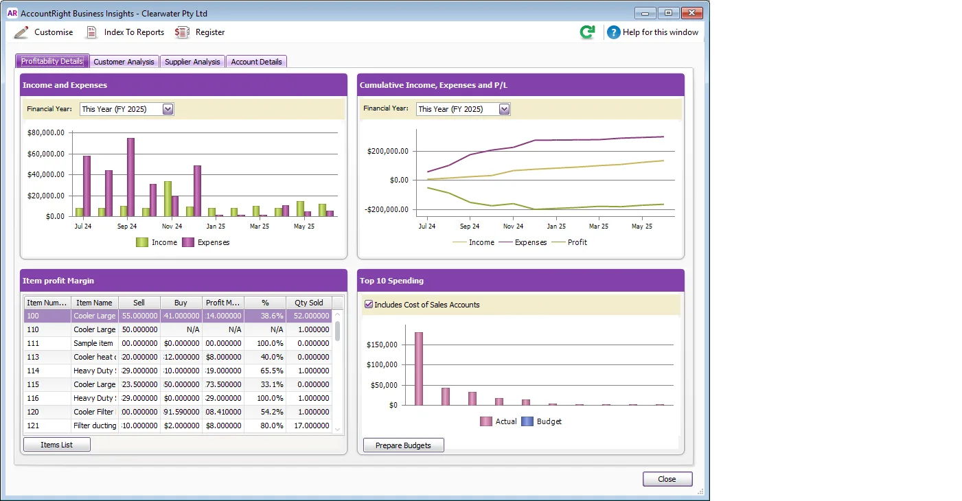962x501 pixels.
Task: Click the Budget legend swatch in Top 10 Spending
Action: 527,421
